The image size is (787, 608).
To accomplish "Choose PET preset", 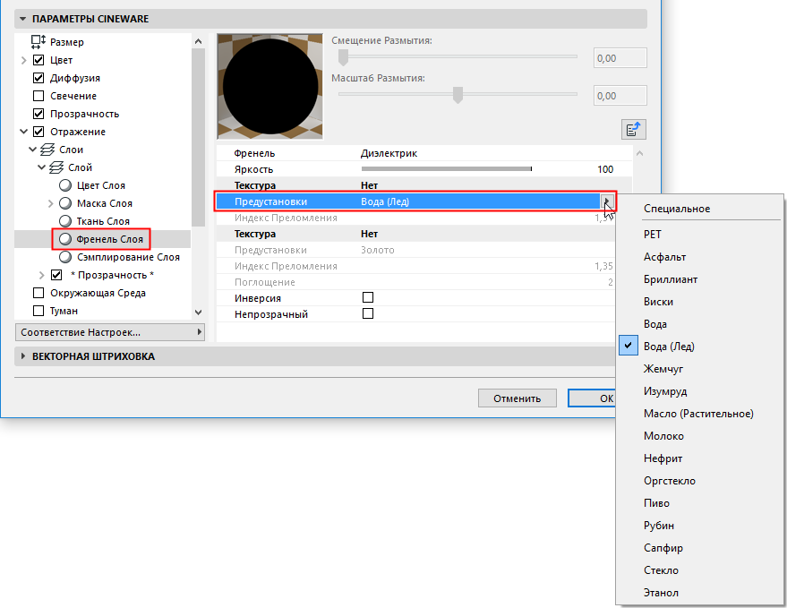I will pyautogui.click(x=653, y=235).
